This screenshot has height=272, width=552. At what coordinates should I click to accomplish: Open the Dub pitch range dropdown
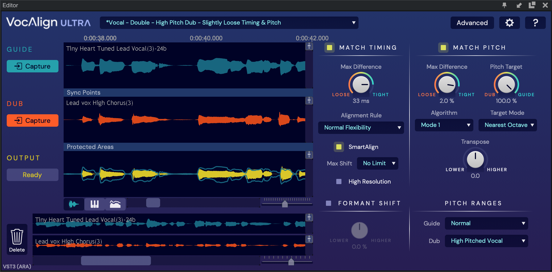tap(486, 241)
